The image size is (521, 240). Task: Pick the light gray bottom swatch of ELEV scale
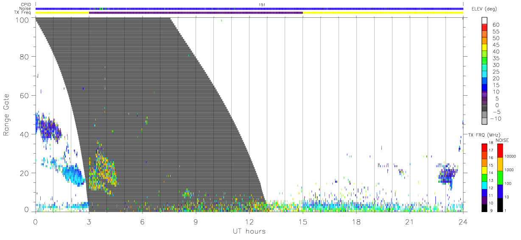tap(485, 122)
